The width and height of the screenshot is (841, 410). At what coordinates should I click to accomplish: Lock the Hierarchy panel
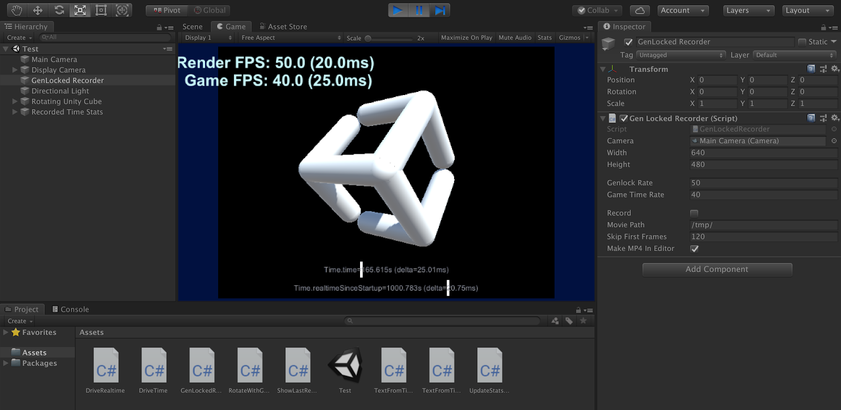click(159, 27)
